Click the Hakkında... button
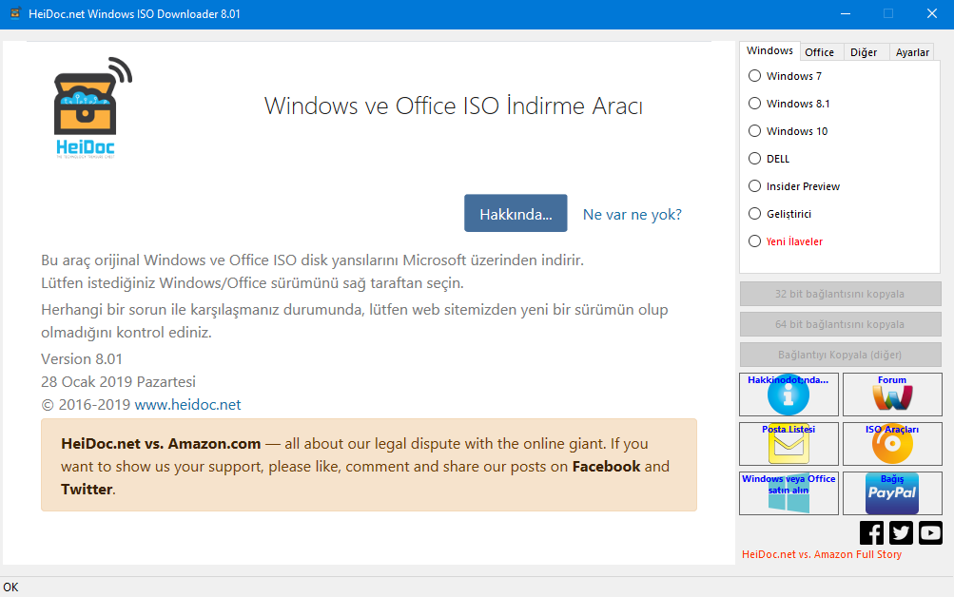The width and height of the screenshot is (954, 597). (x=516, y=213)
